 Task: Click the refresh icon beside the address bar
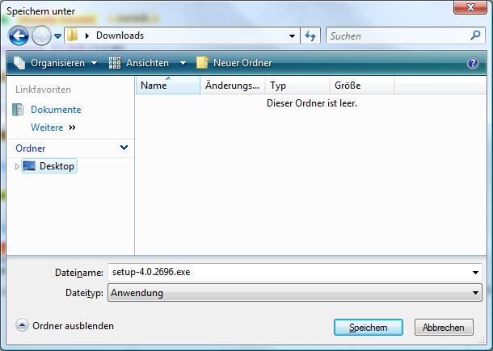click(x=310, y=36)
